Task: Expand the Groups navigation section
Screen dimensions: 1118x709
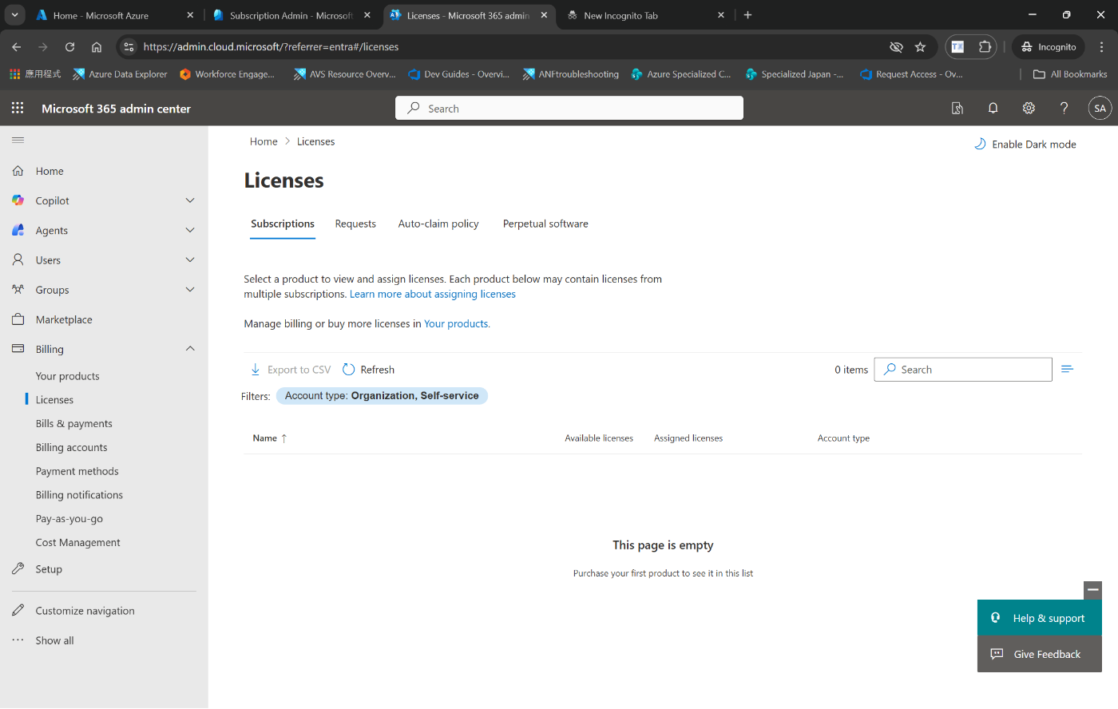Action: (x=190, y=290)
